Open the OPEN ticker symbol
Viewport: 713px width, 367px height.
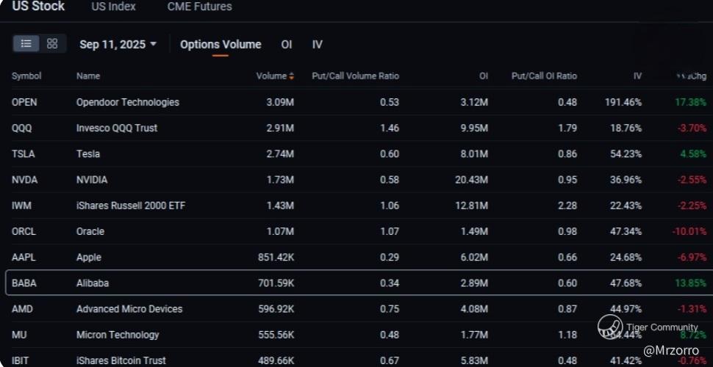point(24,102)
